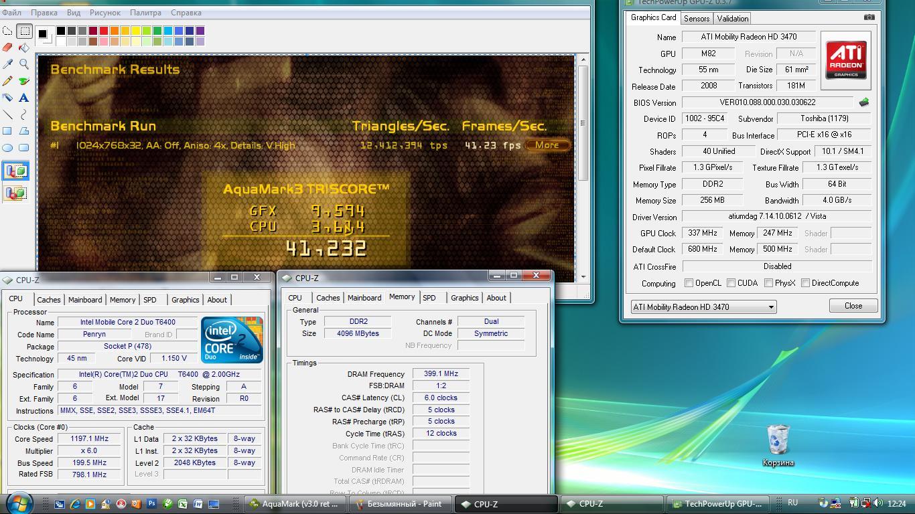Image resolution: width=915 pixels, height=514 pixels.
Task: Open the SPD tab in CPU-Z Memory window
Action: (429, 298)
